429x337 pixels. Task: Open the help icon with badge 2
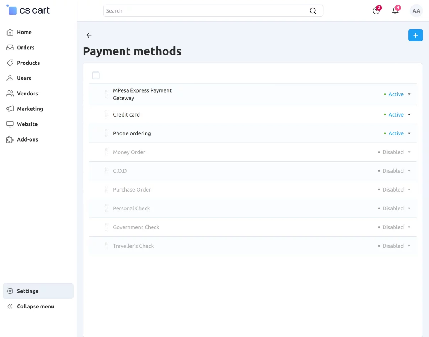click(x=376, y=11)
